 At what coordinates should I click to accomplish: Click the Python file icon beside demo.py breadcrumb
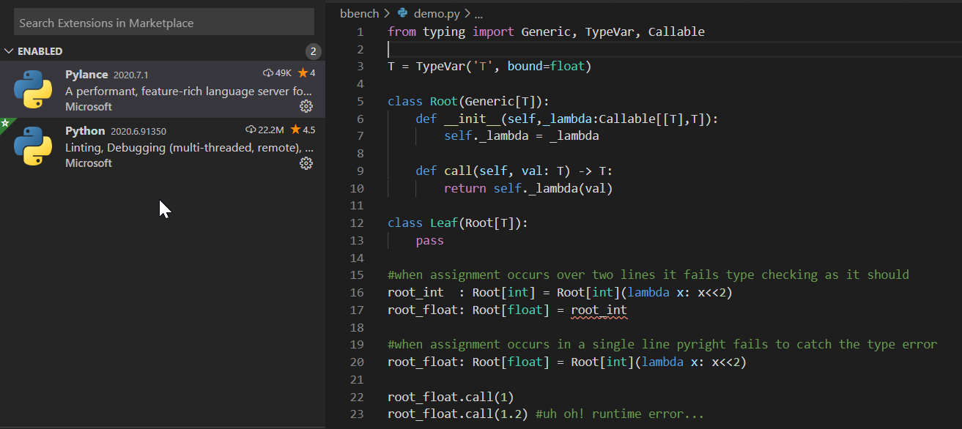point(401,12)
